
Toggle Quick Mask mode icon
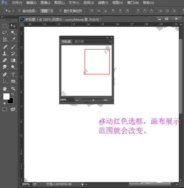pos(5,109)
